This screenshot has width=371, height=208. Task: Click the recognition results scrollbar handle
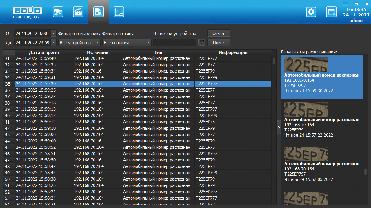coord(365,172)
